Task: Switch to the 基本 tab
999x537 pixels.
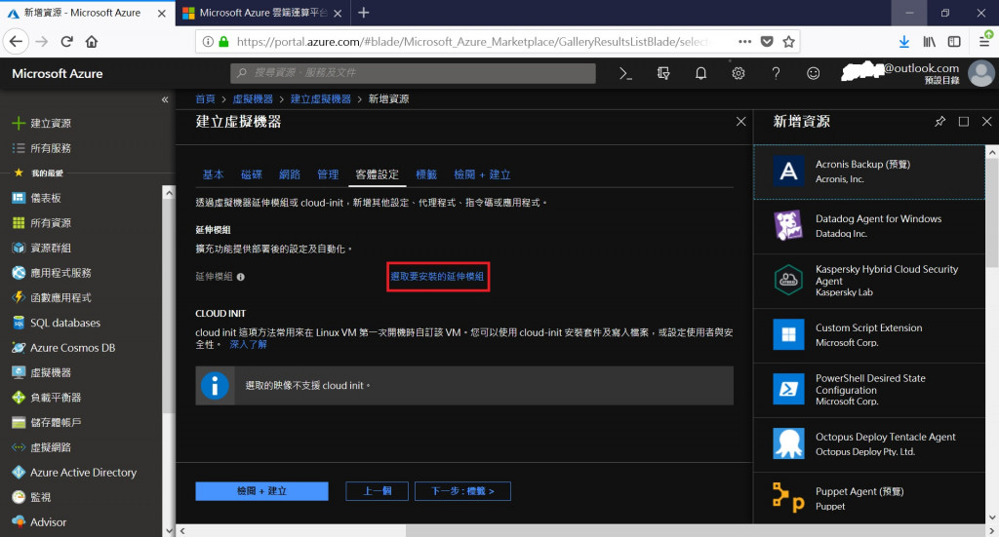Action: pos(213,174)
